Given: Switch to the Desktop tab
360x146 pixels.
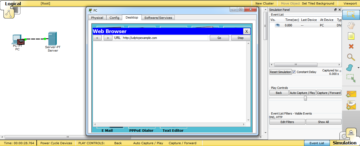Looking at the screenshot, I should click(132, 17).
